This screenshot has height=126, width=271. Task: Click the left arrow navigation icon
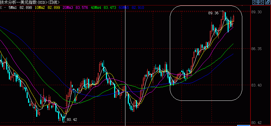click(x=255, y=2)
